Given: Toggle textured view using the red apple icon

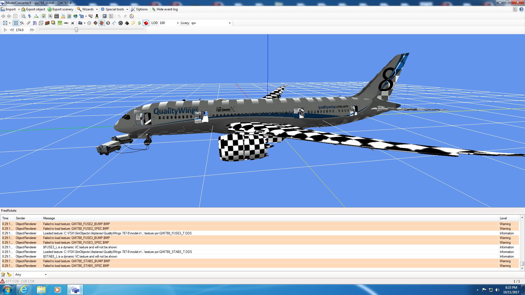Looking at the screenshot, I should pos(146,23).
